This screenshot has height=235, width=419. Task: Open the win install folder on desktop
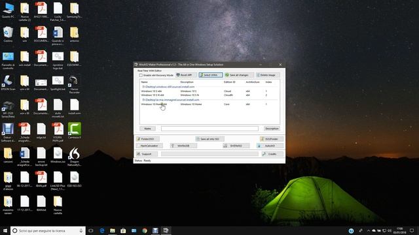point(25,59)
